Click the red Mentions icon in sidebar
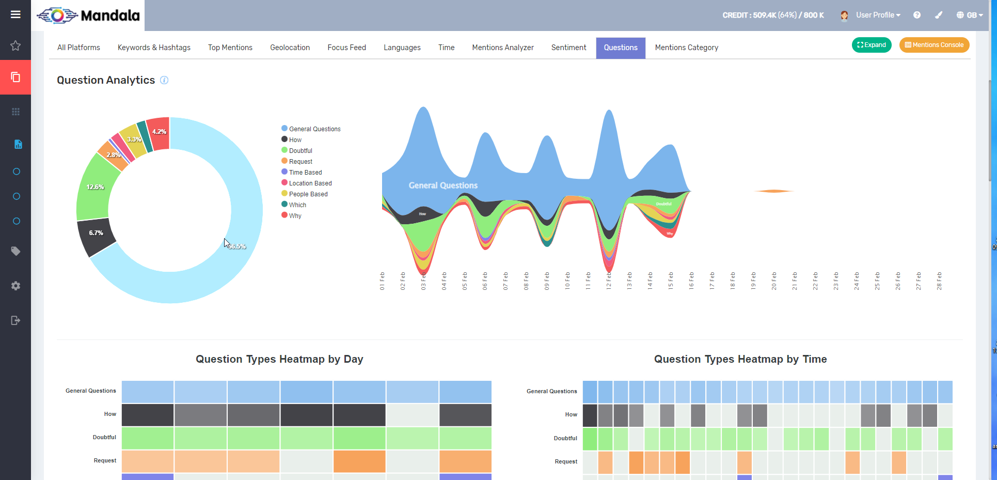997x480 pixels. pos(15,76)
